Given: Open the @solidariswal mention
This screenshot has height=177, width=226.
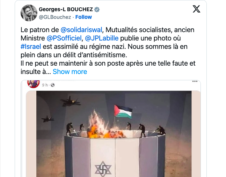Looking at the screenshot, I should [81, 30].
